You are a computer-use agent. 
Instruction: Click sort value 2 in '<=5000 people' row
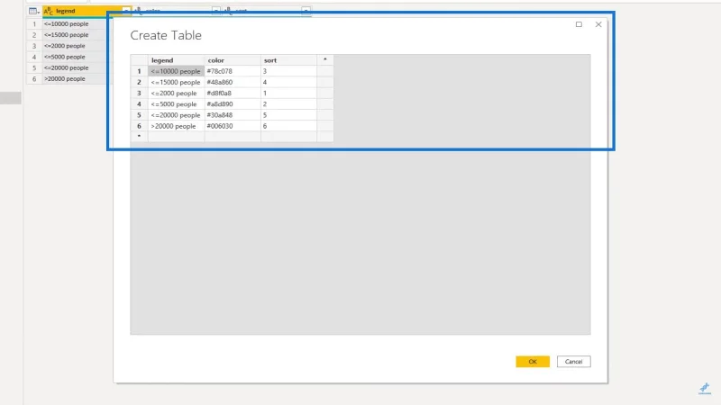288,104
